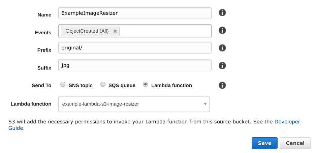Click inside the Events multi-select box
The width and height of the screenshot is (316, 153).
click(x=165, y=31)
